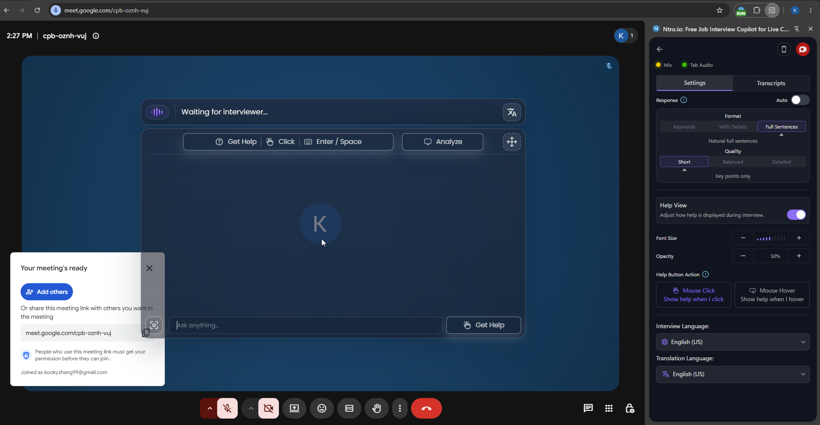Toggle the camera off button in Meet
The width and height of the screenshot is (820, 425).
coord(269,408)
